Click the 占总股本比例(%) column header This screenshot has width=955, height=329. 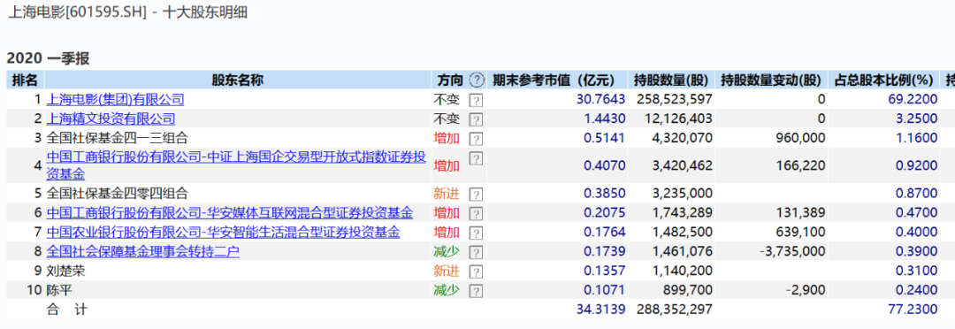pyautogui.click(x=883, y=80)
